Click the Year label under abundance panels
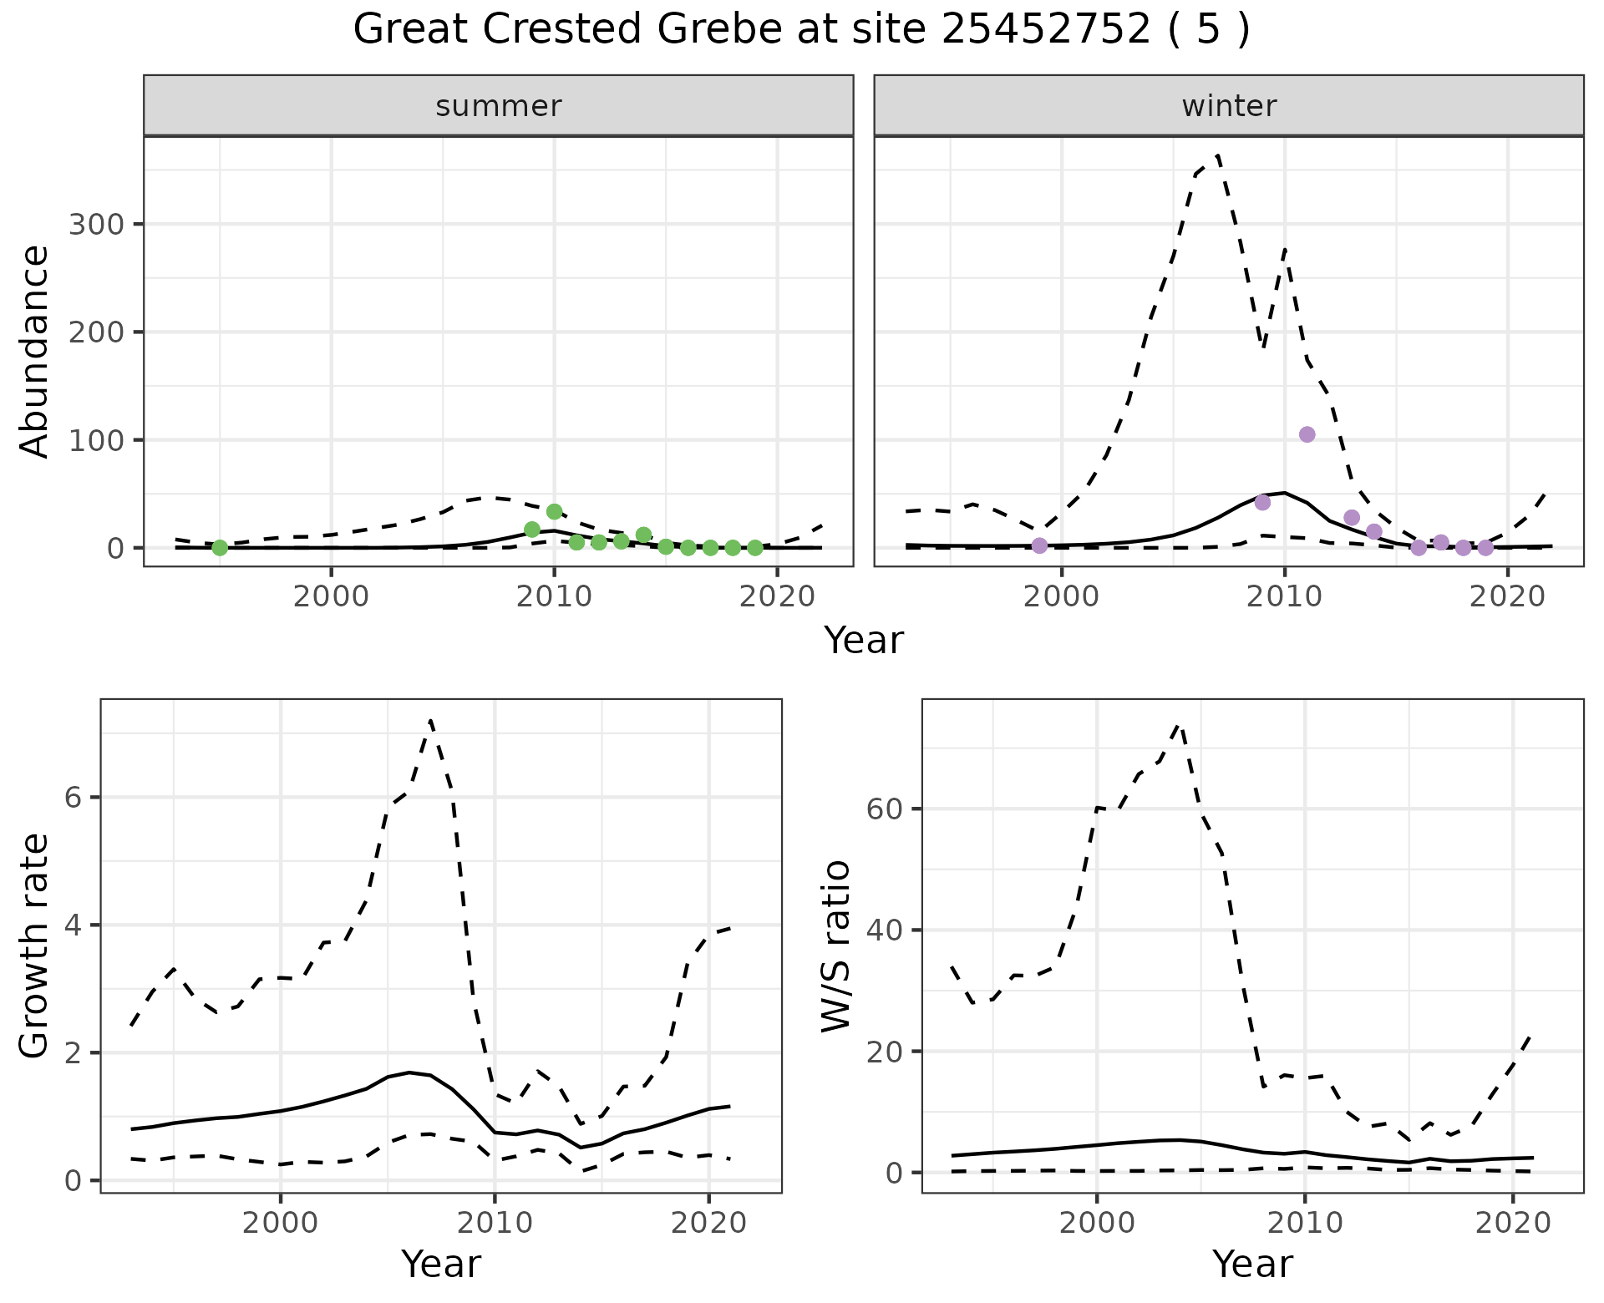This screenshot has height=1303, width=1604. click(x=864, y=641)
